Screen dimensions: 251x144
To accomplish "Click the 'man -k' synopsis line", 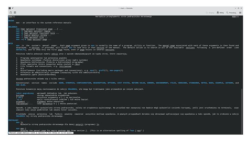I will tap(35, 31).
